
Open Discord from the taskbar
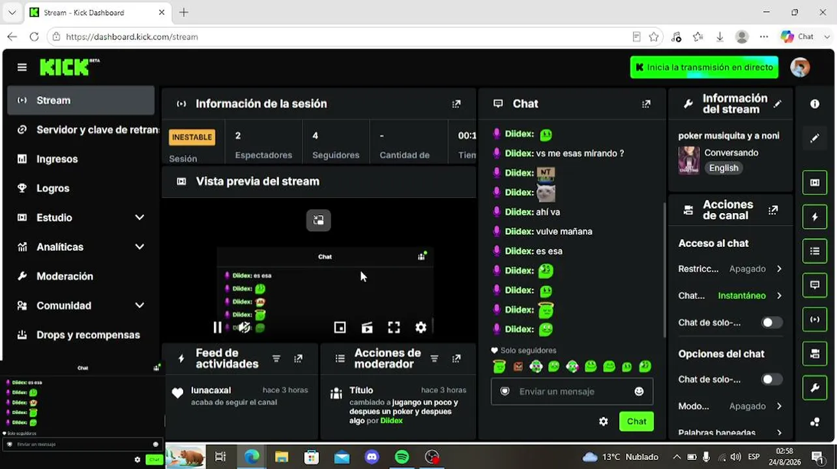coord(372,457)
